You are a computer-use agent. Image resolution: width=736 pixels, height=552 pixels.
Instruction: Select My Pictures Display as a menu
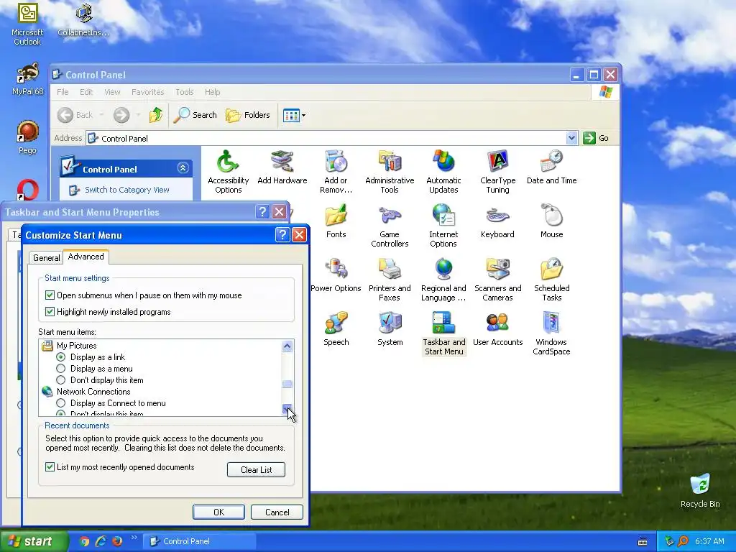click(60, 369)
